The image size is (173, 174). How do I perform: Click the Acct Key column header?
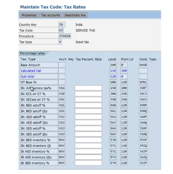[66, 59]
